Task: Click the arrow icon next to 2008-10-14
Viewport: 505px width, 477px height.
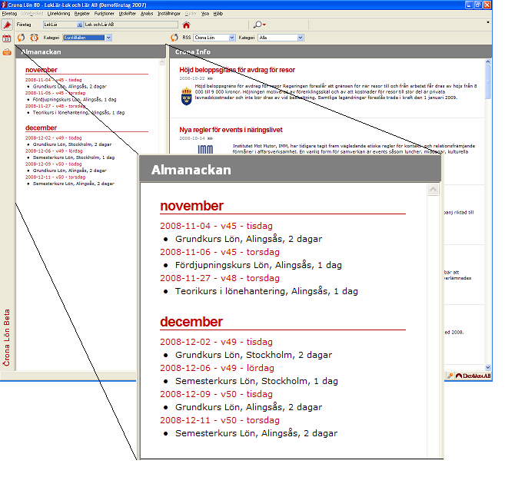Action: click(210, 138)
